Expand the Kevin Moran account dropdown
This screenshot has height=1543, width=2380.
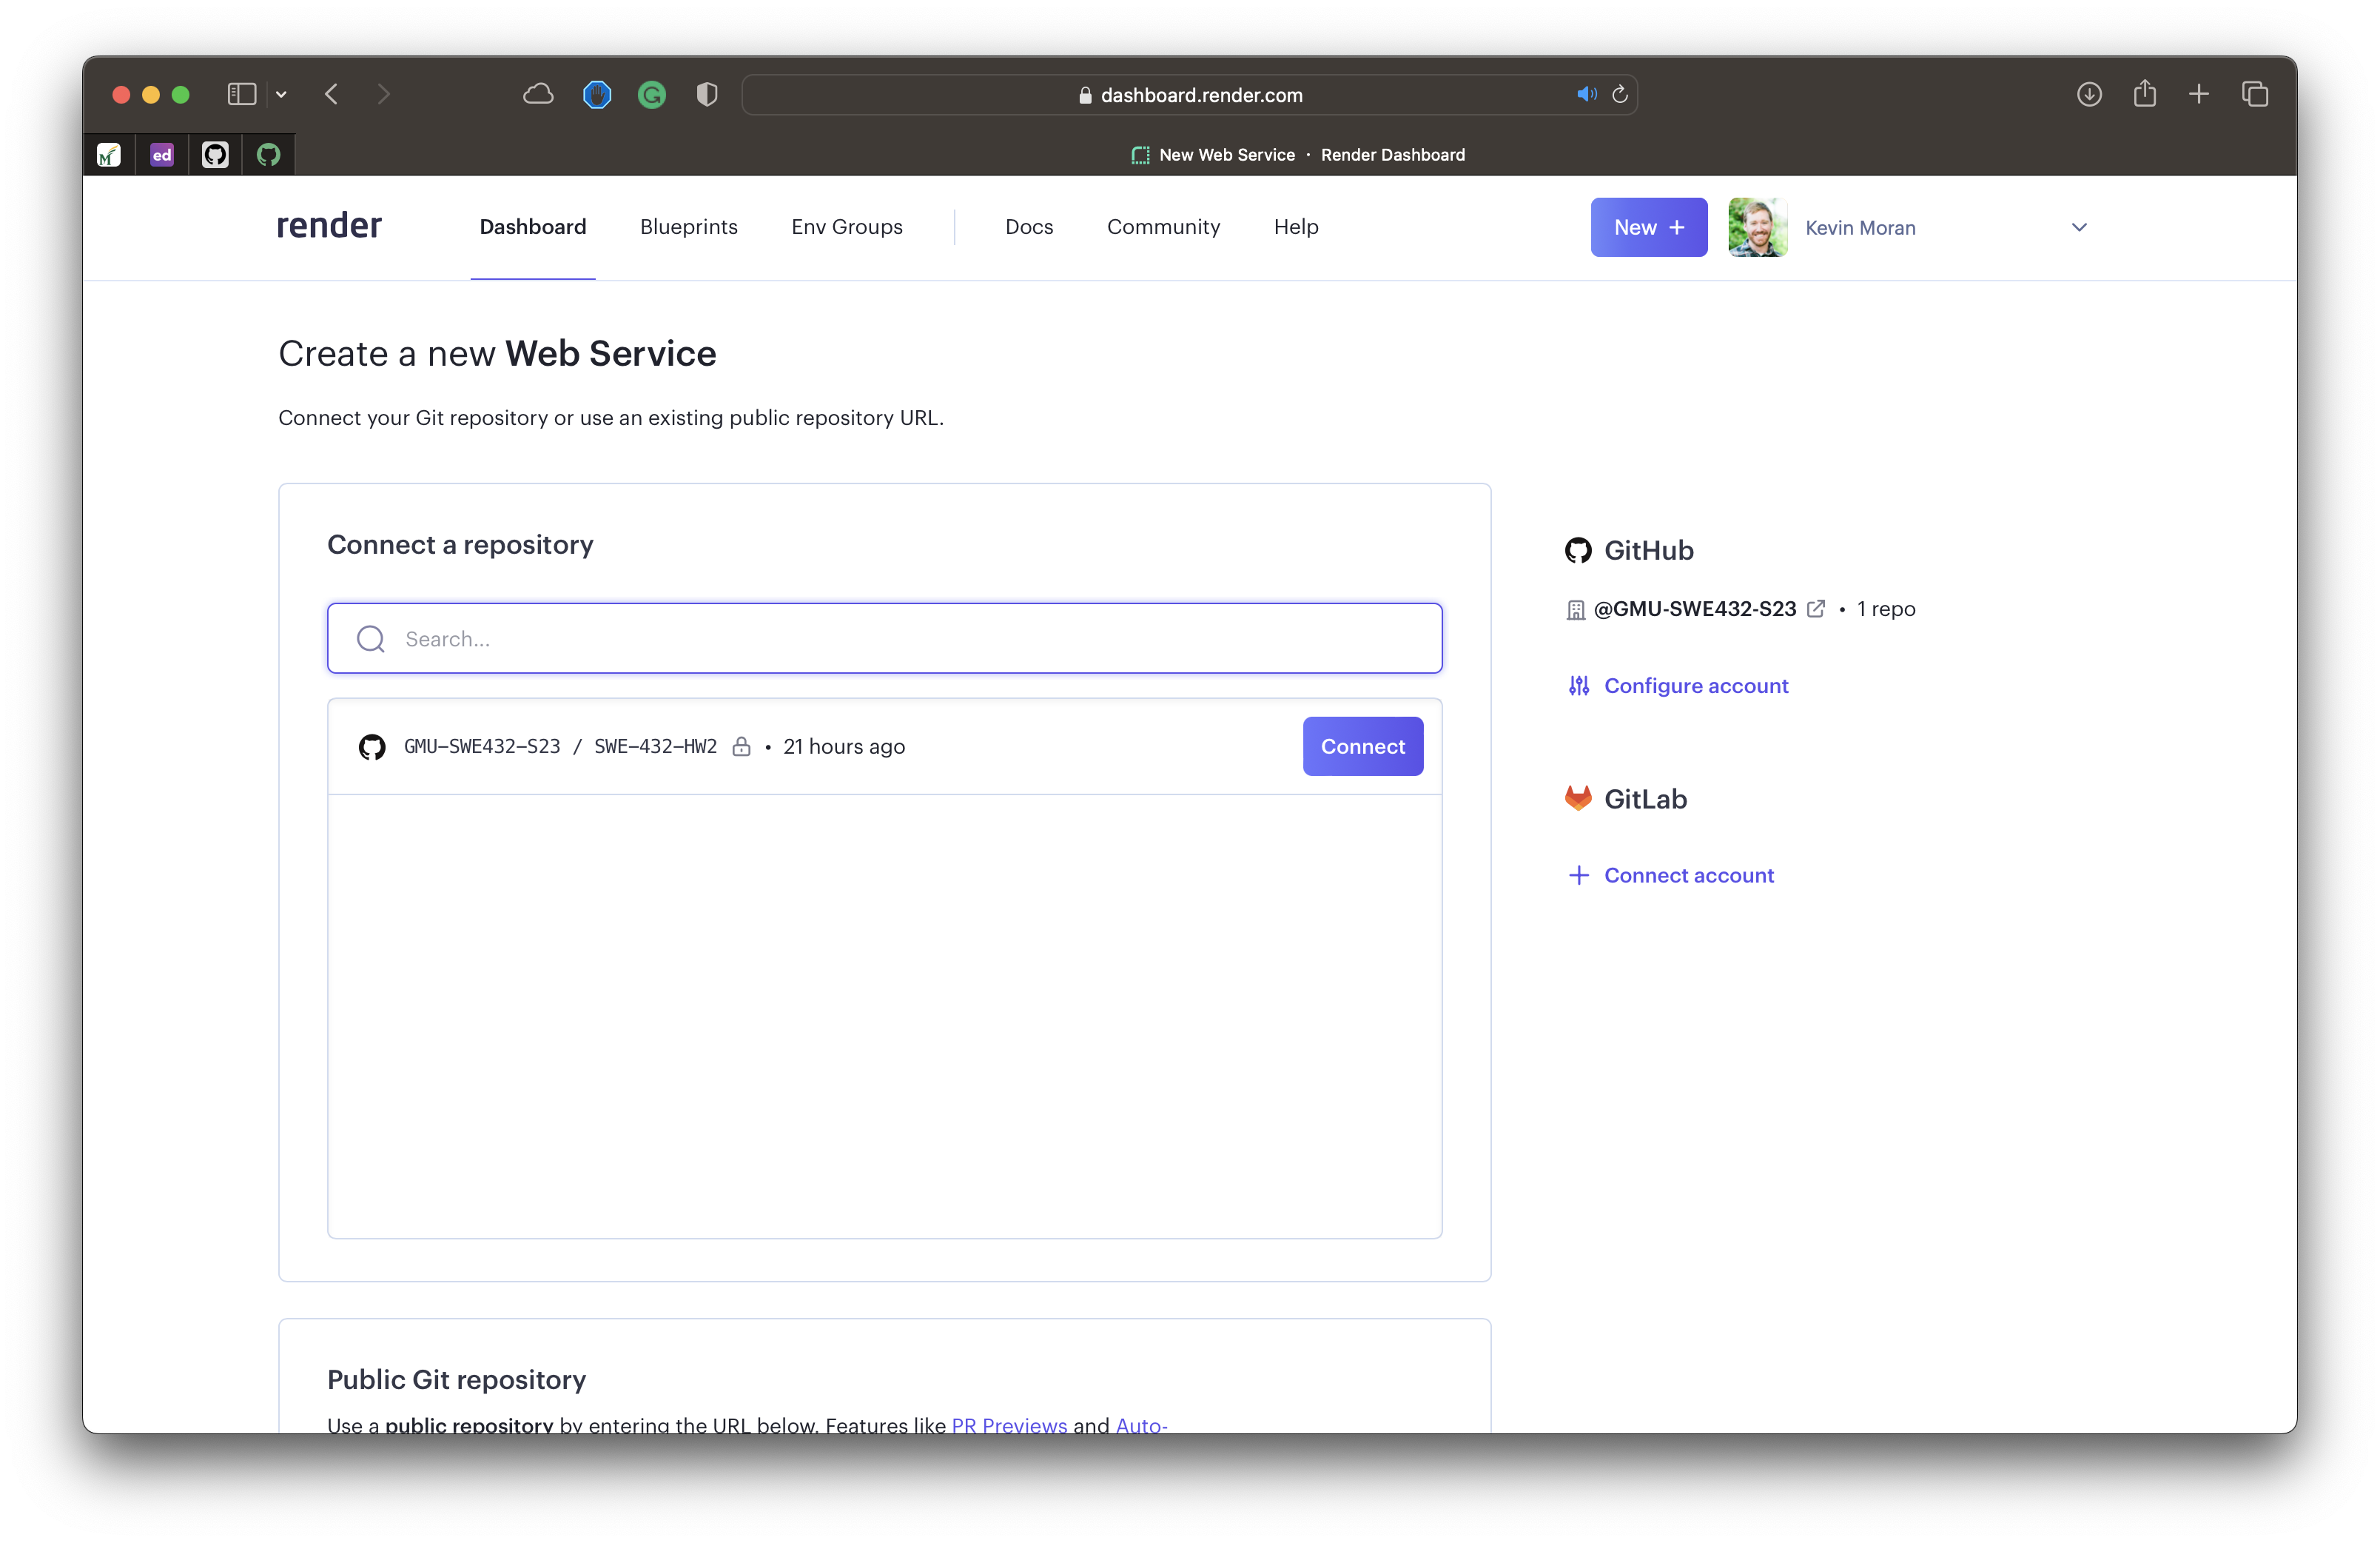2078,227
